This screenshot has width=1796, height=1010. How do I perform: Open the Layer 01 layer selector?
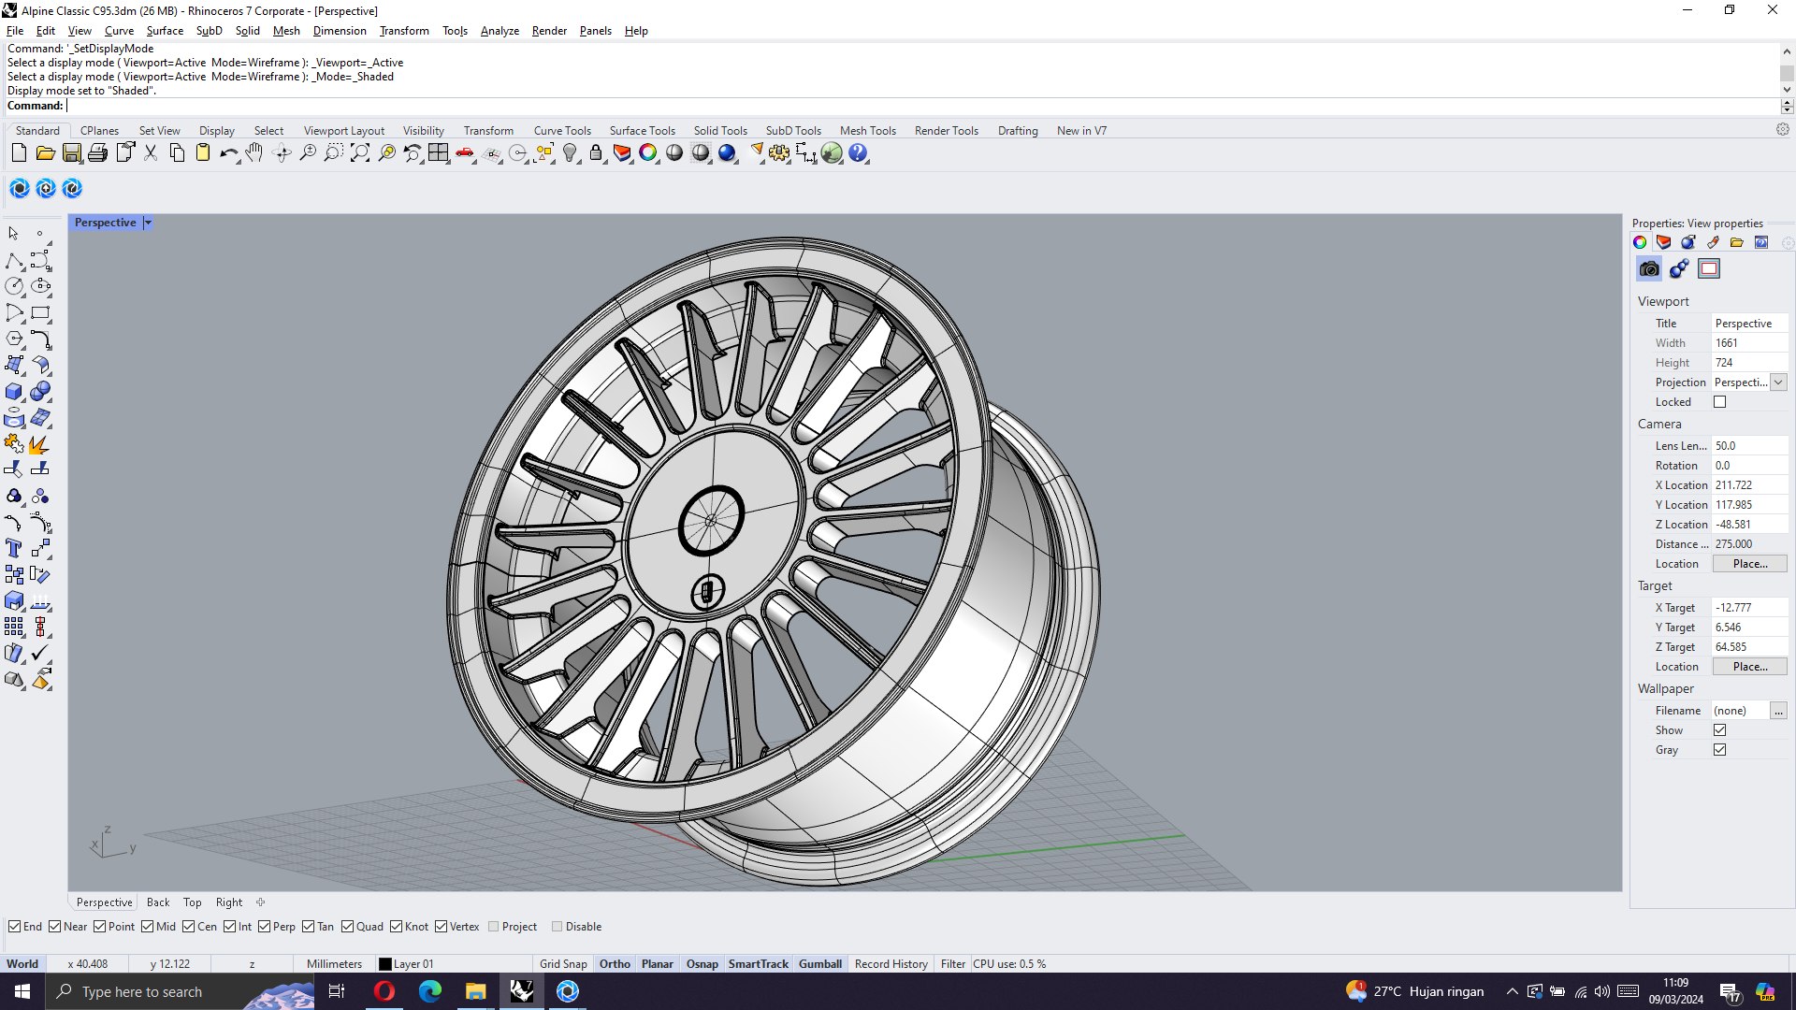point(413,964)
